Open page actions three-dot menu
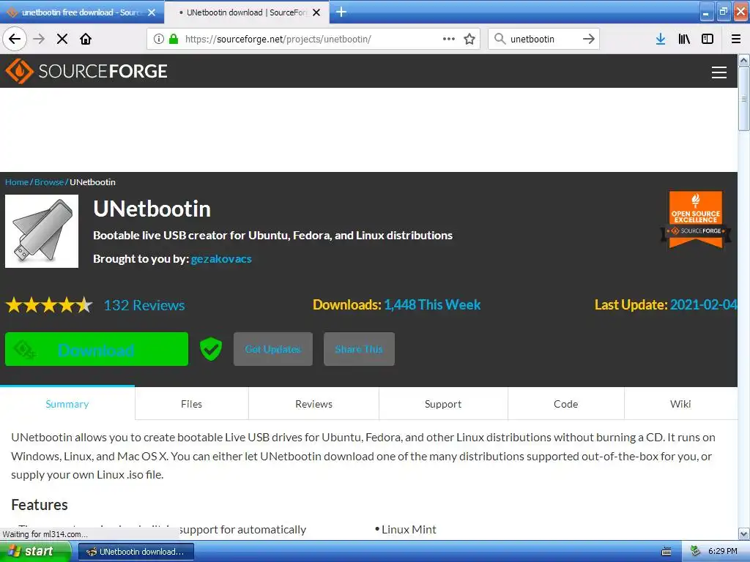 pyautogui.click(x=449, y=39)
